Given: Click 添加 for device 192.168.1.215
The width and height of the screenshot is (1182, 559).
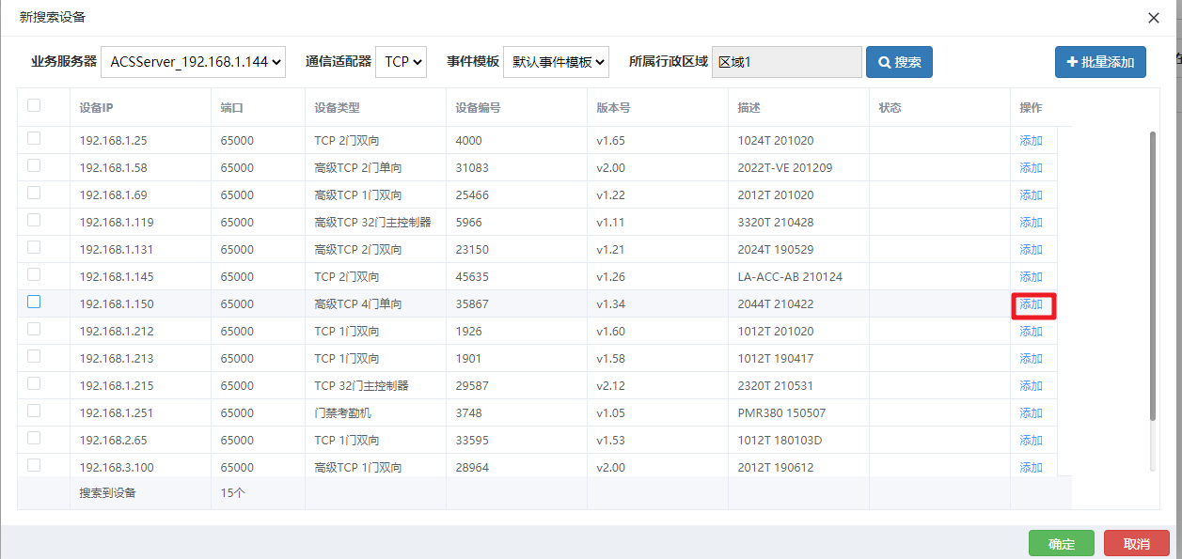Looking at the screenshot, I should tap(1032, 385).
